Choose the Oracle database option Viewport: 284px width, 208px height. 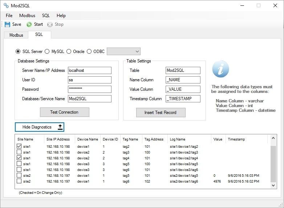pyautogui.click(x=69, y=52)
